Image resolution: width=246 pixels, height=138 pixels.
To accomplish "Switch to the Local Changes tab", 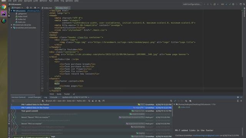I will (x=34, y=97).
